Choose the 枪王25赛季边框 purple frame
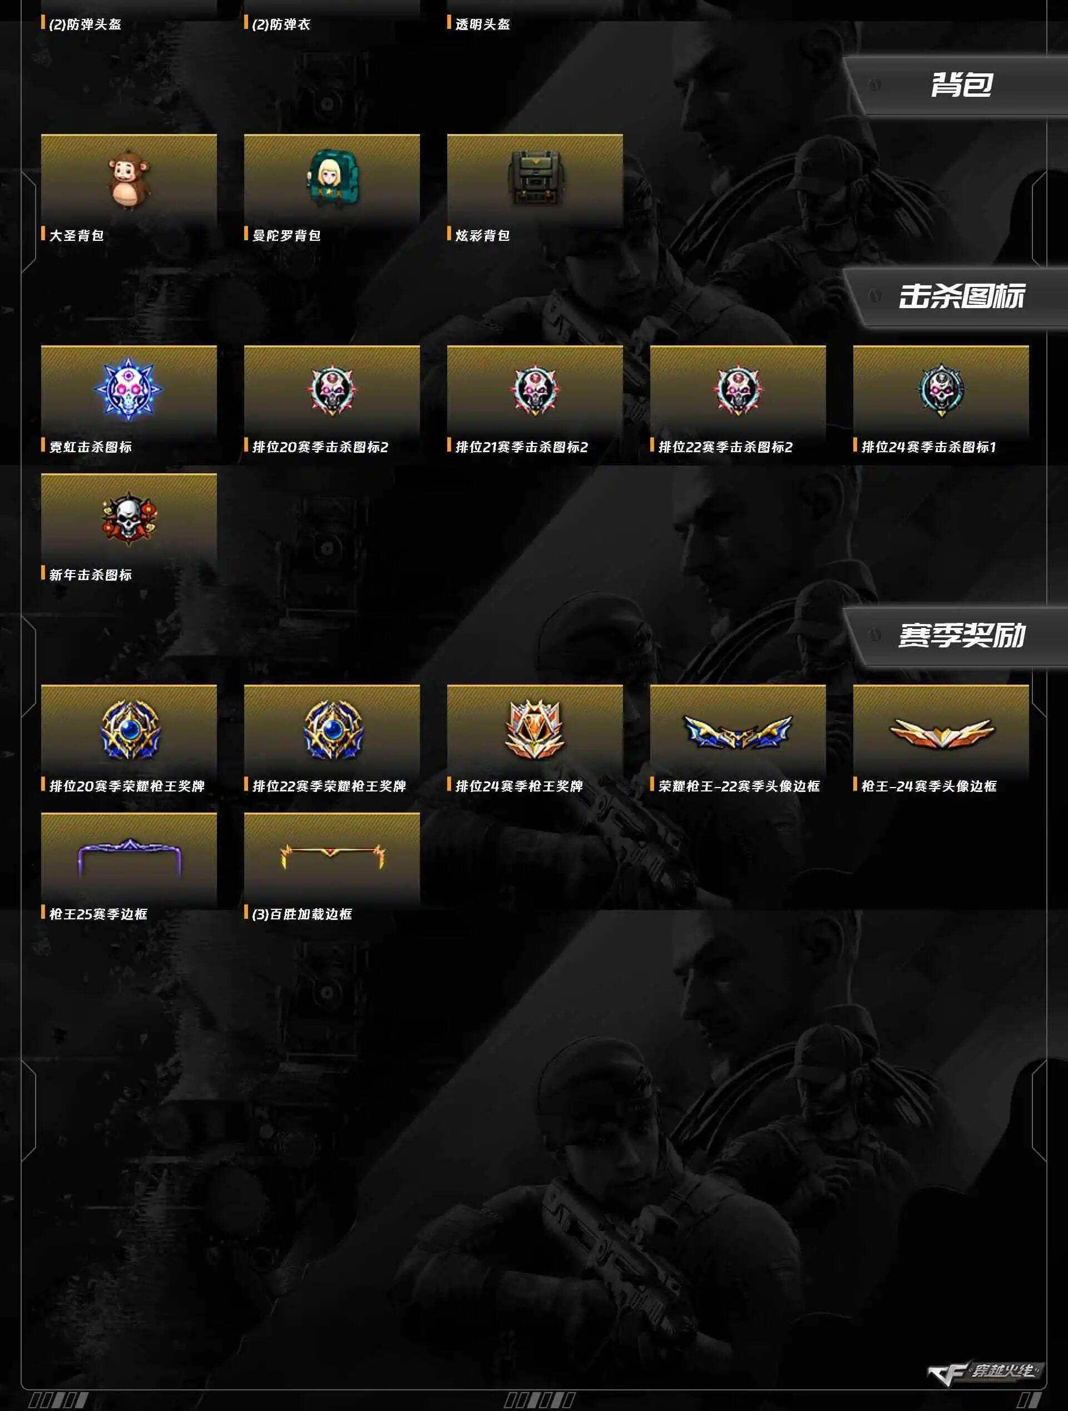Screen dimensions: 1068x1411 pyautogui.click(x=129, y=860)
